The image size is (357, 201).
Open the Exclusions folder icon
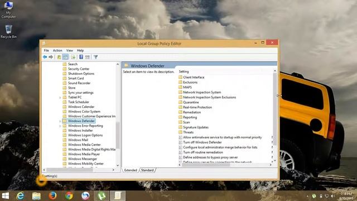click(x=180, y=82)
